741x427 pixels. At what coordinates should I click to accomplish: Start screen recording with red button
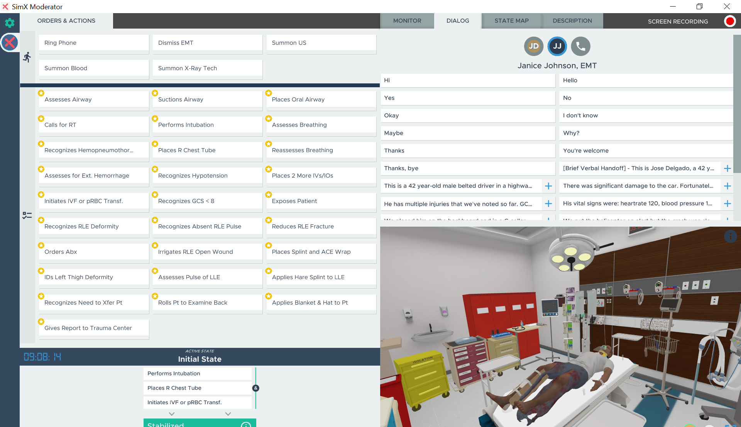pyautogui.click(x=729, y=21)
